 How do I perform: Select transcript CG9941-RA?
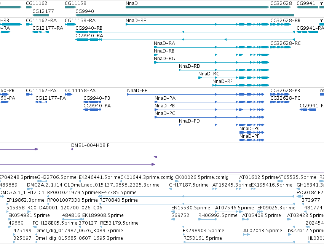pyautogui.click(x=308, y=32)
